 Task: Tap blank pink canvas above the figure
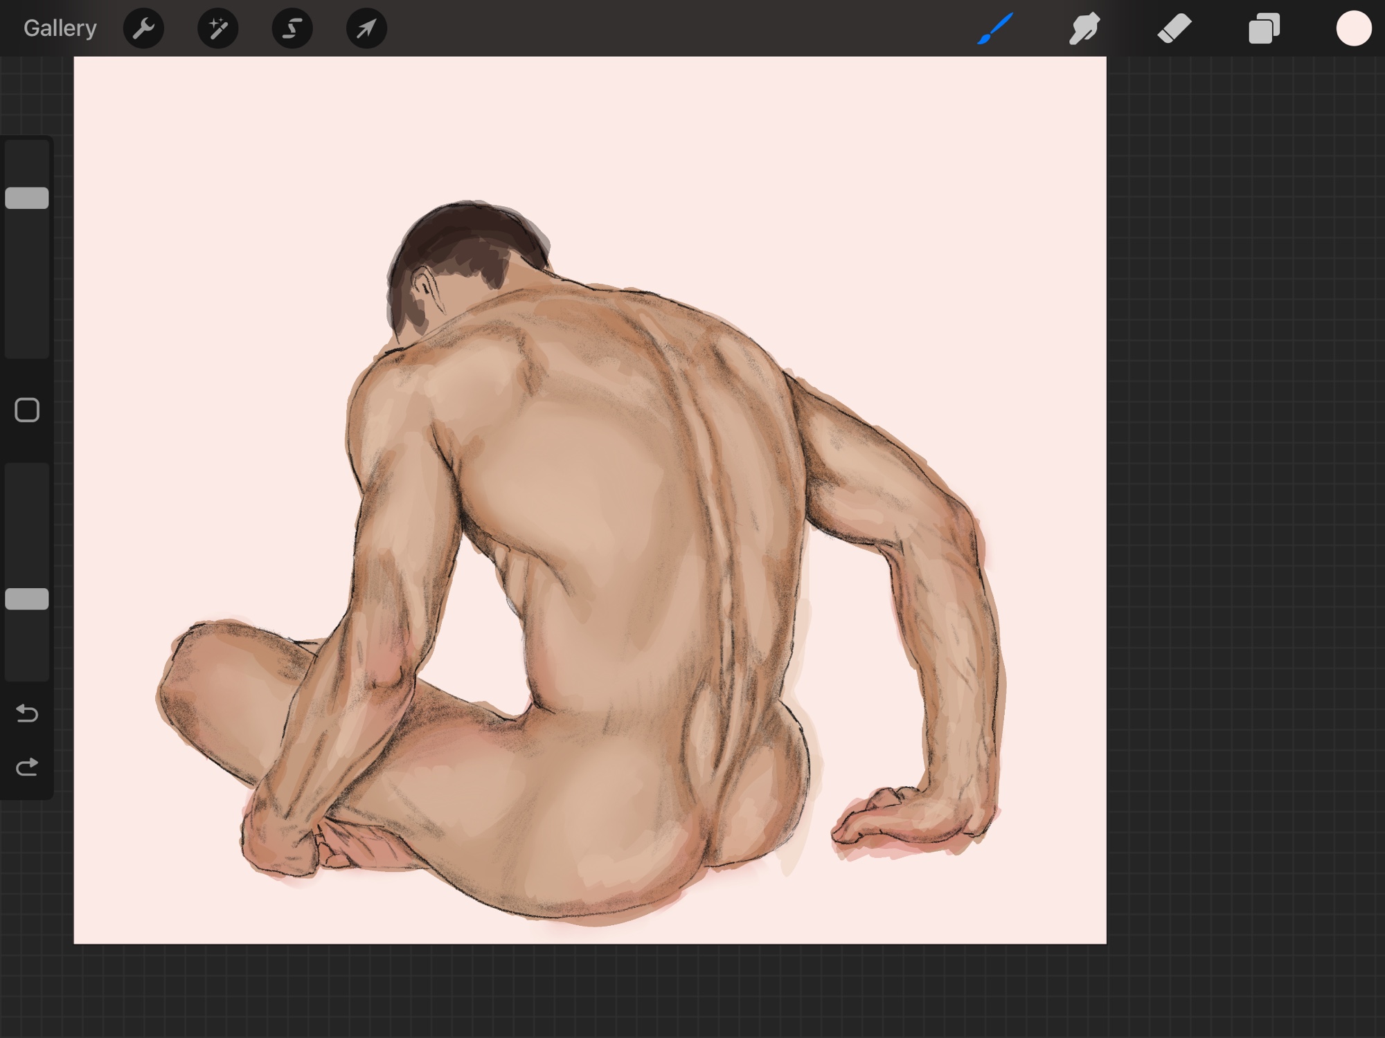(589, 125)
